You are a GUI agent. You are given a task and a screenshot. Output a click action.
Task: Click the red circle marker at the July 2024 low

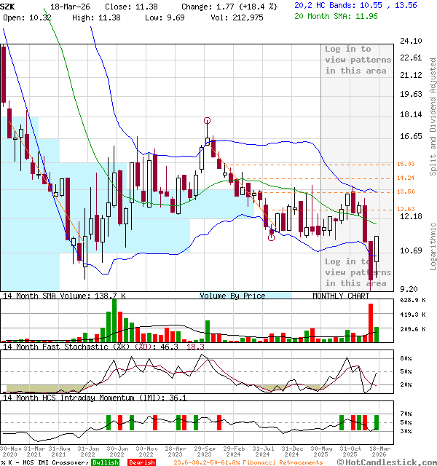point(272,237)
